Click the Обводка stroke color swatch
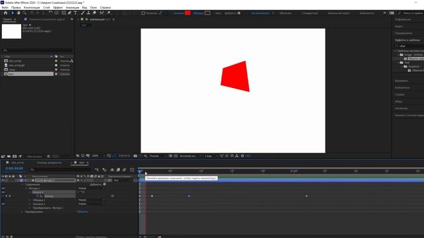This screenshot has height=238, width=424. click(x=207, y=13)
